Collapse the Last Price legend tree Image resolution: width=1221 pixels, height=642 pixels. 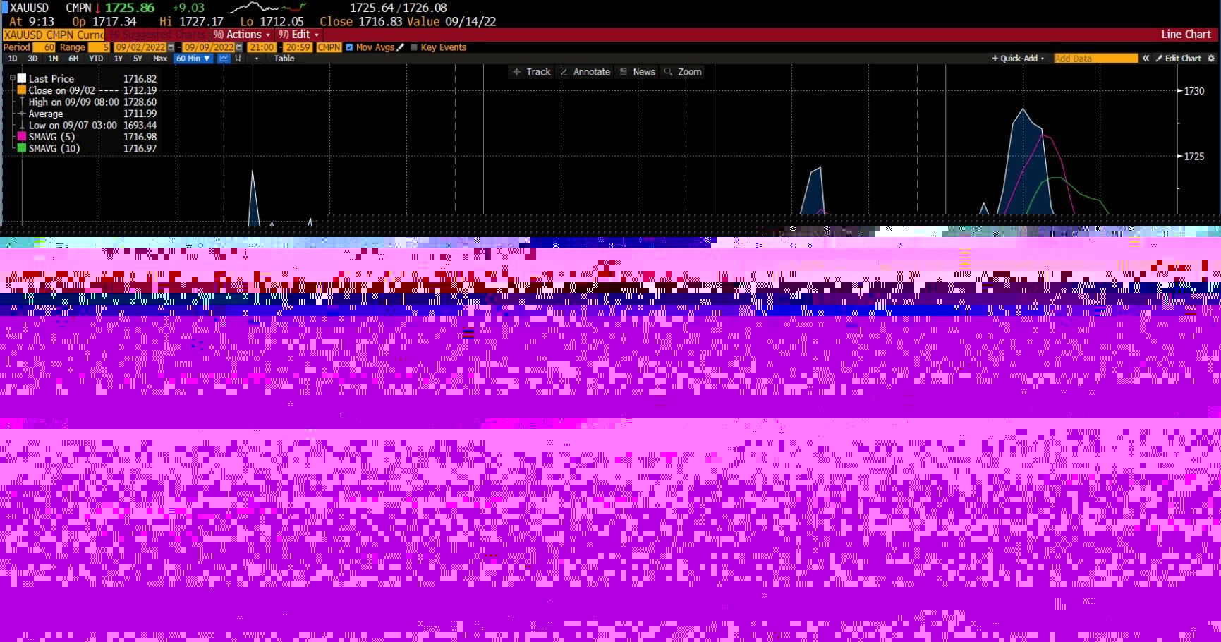point(13,79)
